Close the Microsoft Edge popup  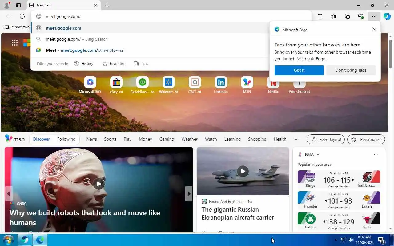tap(374, 29)
